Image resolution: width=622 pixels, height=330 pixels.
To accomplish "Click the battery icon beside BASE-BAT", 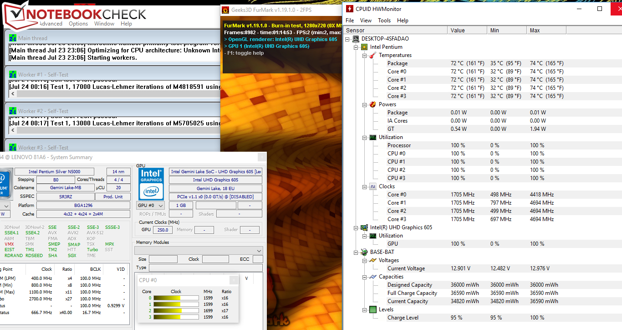I will (364, 252).
